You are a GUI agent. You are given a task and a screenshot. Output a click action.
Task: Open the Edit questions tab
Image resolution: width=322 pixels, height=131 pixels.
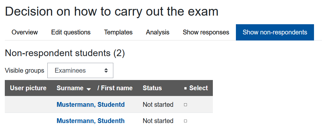pyautogui.click(x=71, y=32)
